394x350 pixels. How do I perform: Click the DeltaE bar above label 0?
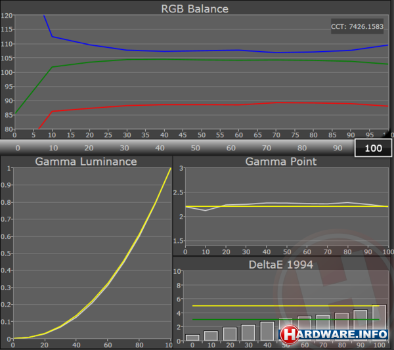192,338
